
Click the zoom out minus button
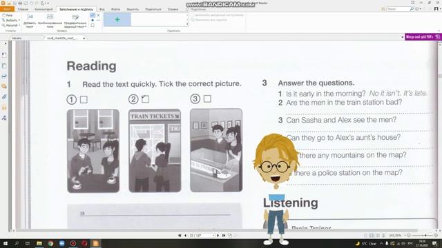pos(409,236)
